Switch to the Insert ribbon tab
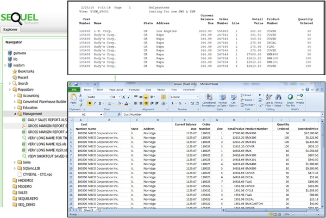Viewport: 326px width, 218px height. [x=100, y=90]
